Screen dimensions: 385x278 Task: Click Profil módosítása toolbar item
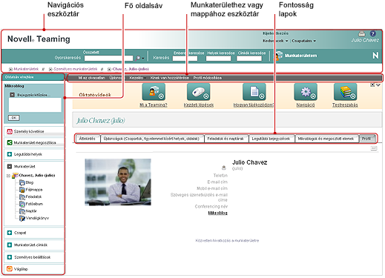click(208, 78)
